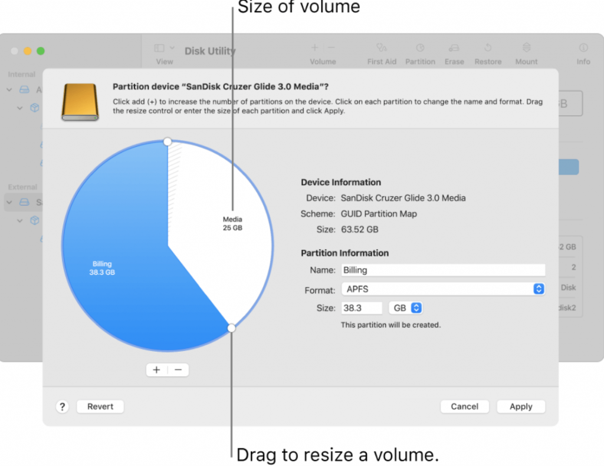Screen dimensions: 604x466
Task: Click the bottom pie chart resize handle
Action: (x=231, y=328)
